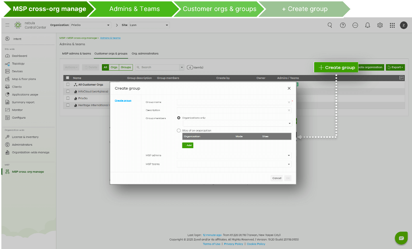Click the search magnifier in top bar

coord(330,25)
